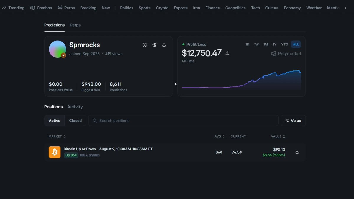Click share icon on Bitcoin position row
354x199 pixels.
pyautogui.click(x=297, y=152)
